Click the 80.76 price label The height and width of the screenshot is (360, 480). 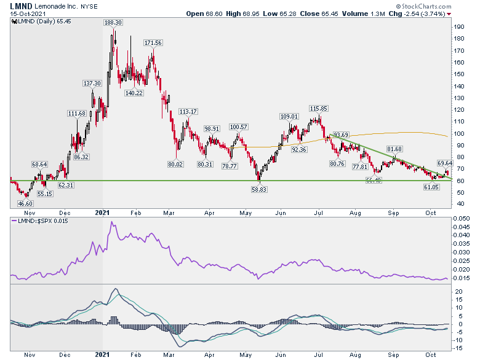pyautogui.click(x=337, y=164)
